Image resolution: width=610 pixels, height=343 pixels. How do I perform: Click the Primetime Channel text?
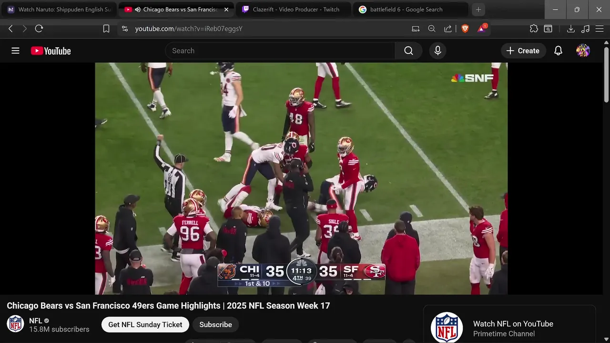coord(504,334)
